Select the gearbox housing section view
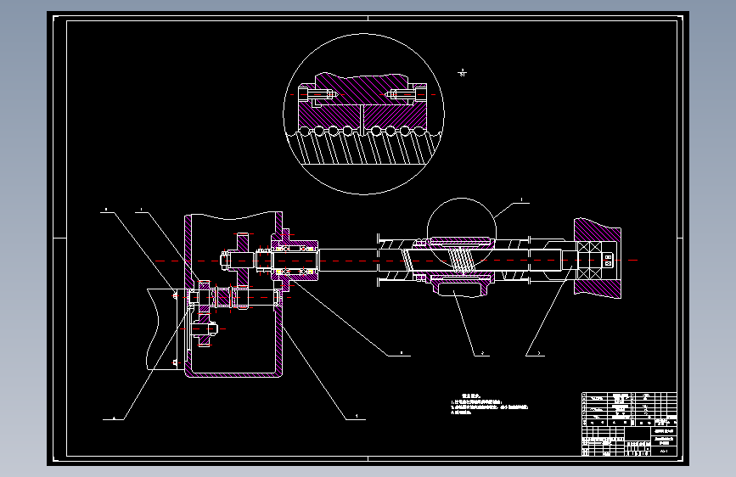The image size is (736, 477). click(233, 295)
